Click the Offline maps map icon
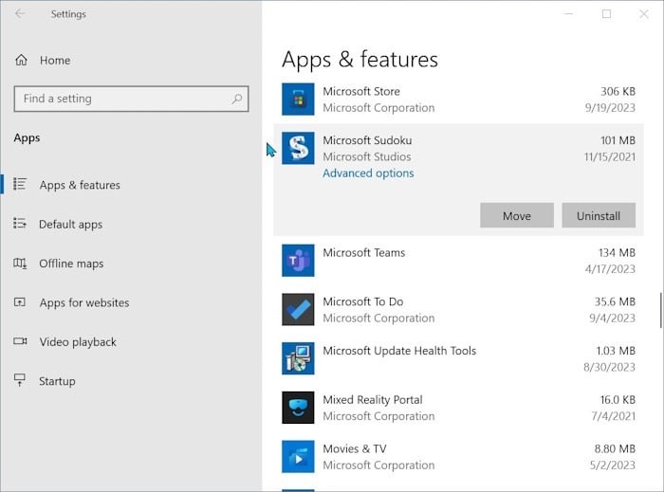This screenshot has height=492, width=664. 20,264
